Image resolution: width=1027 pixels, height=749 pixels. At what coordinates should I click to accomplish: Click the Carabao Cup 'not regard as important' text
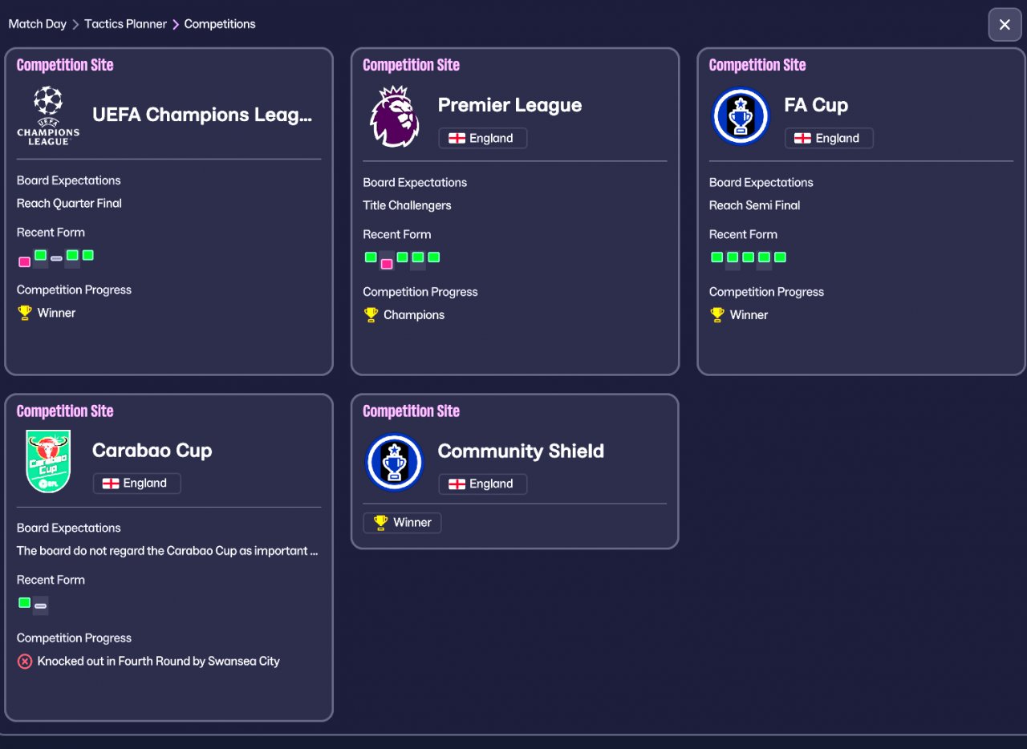pos(168,551)
